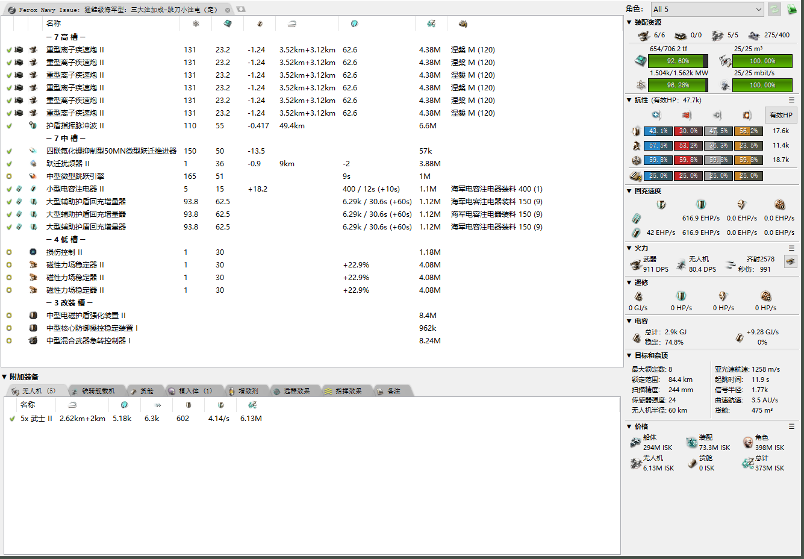The height and width of the screenshot is (559, 804).
Task: Open the 抗性 section hamburger menu icon
Action: coord(791,100)
